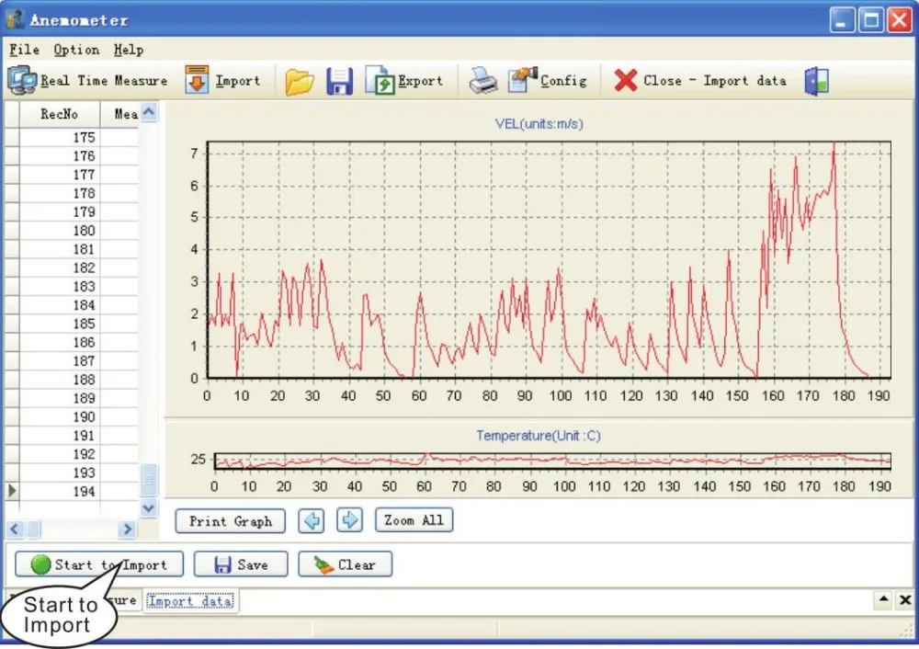
Task: Click the table's vertical scroll up arrow
Action: [x=149, y=112]
